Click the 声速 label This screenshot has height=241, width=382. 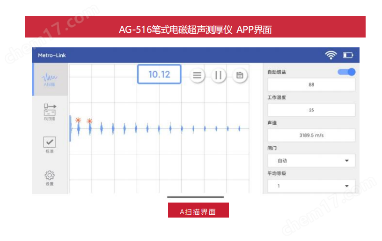(272, 123)
